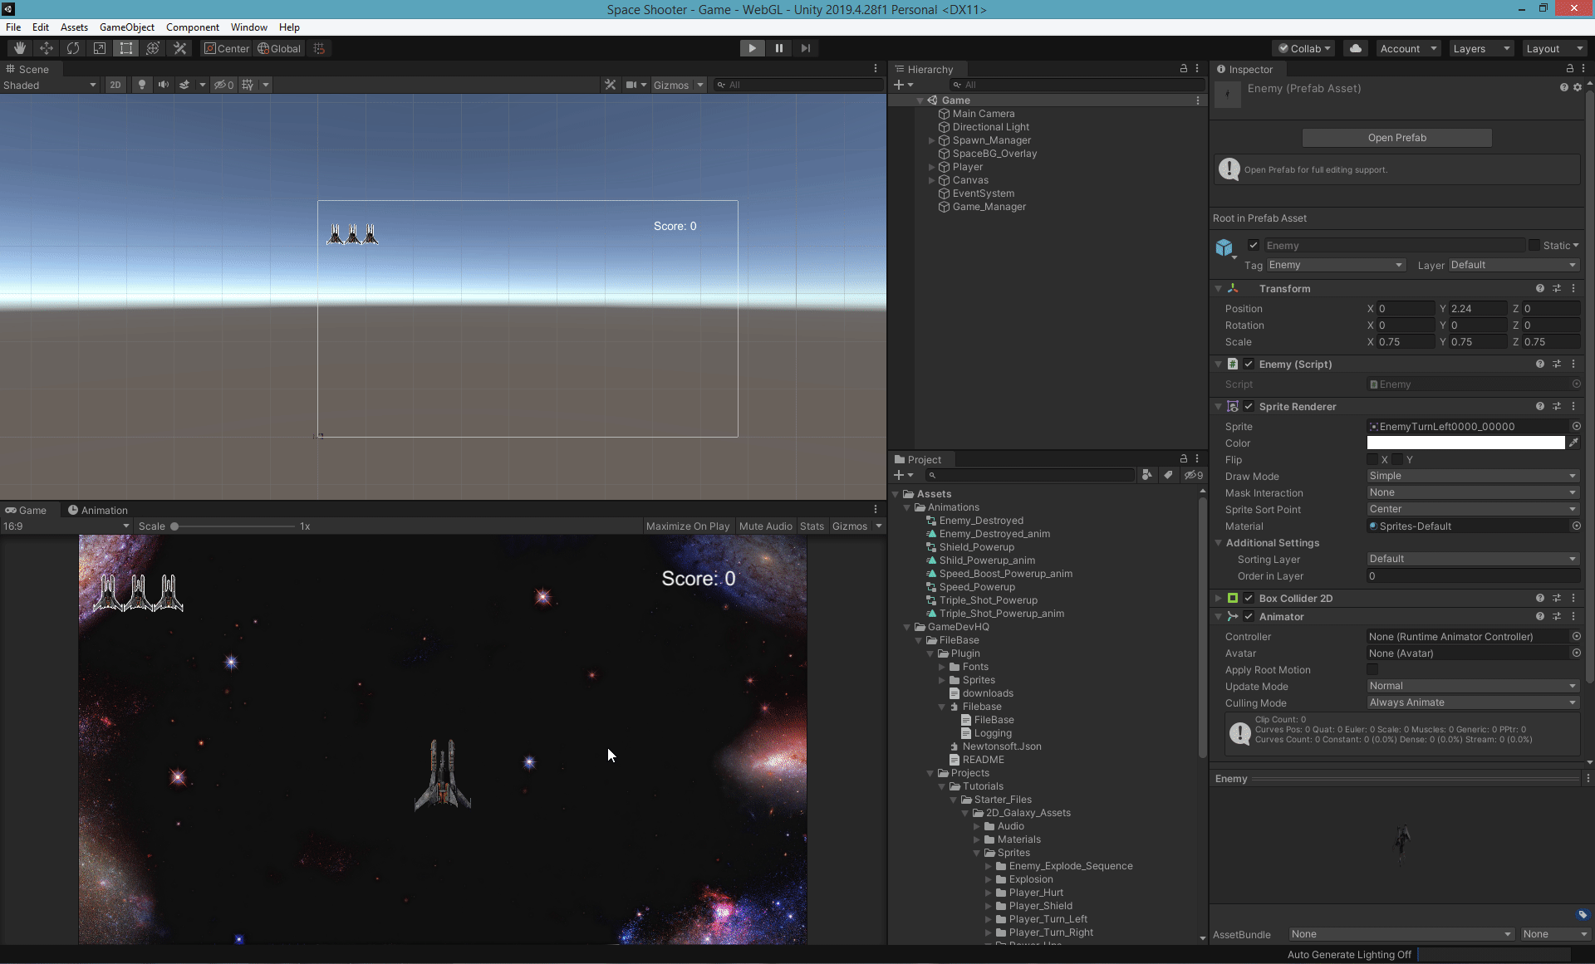Image resolution: width=1595 pixels, height=964 pixels.
Task: Disable the Sprite Renderer component checkbox
Action: [1249, 406]
